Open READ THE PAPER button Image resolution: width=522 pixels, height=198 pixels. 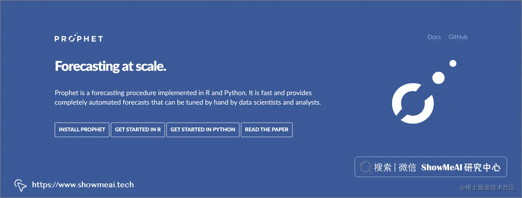tap(267, 130)
